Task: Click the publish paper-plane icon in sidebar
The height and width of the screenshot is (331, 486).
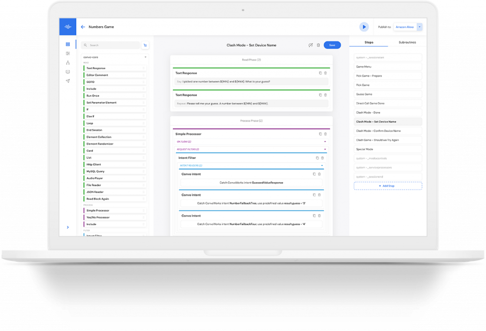Action: point(68,81)
